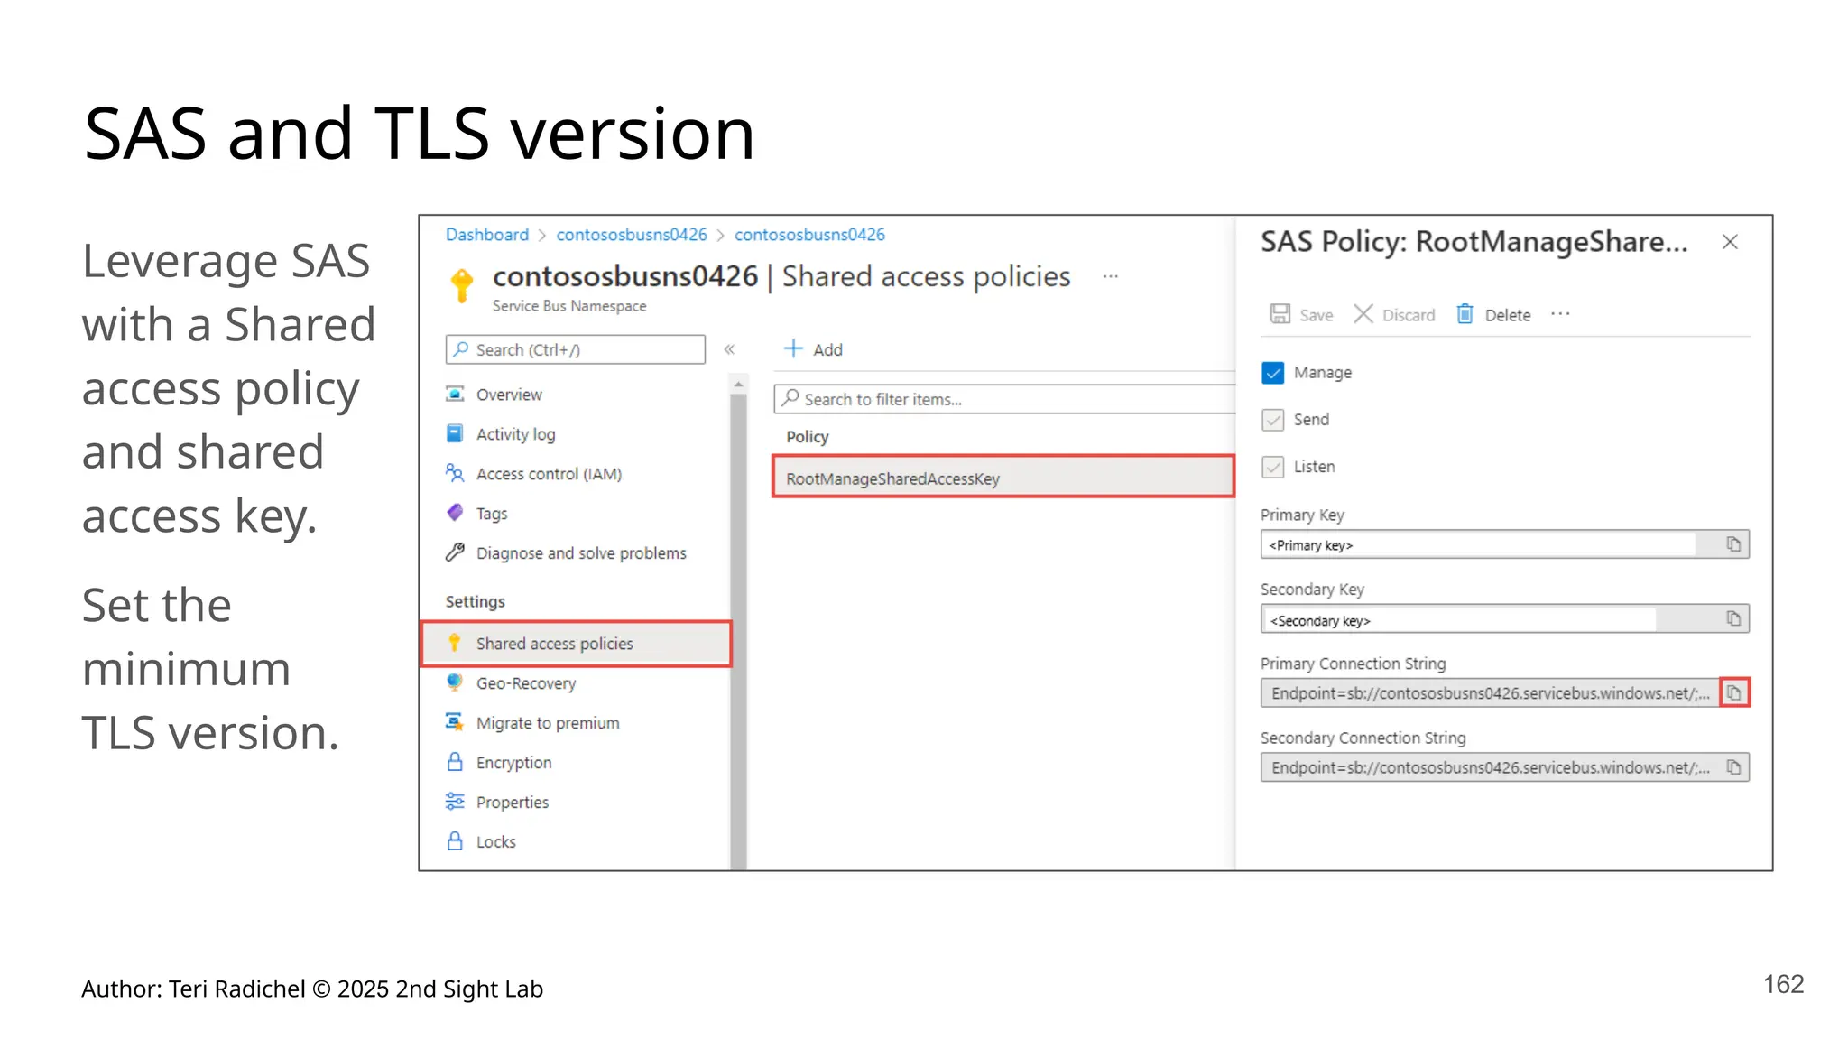This screenshot has height=1040, width=1848.
Task: Click Discard in SAS Policy panel
Action: 1394,315
